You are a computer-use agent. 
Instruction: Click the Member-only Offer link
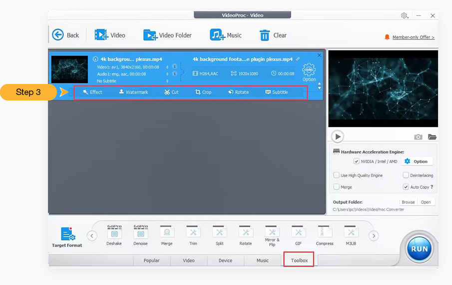413,37
